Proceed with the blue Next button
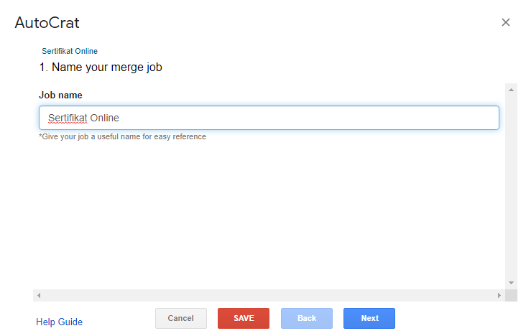 (x=369, y=318)
